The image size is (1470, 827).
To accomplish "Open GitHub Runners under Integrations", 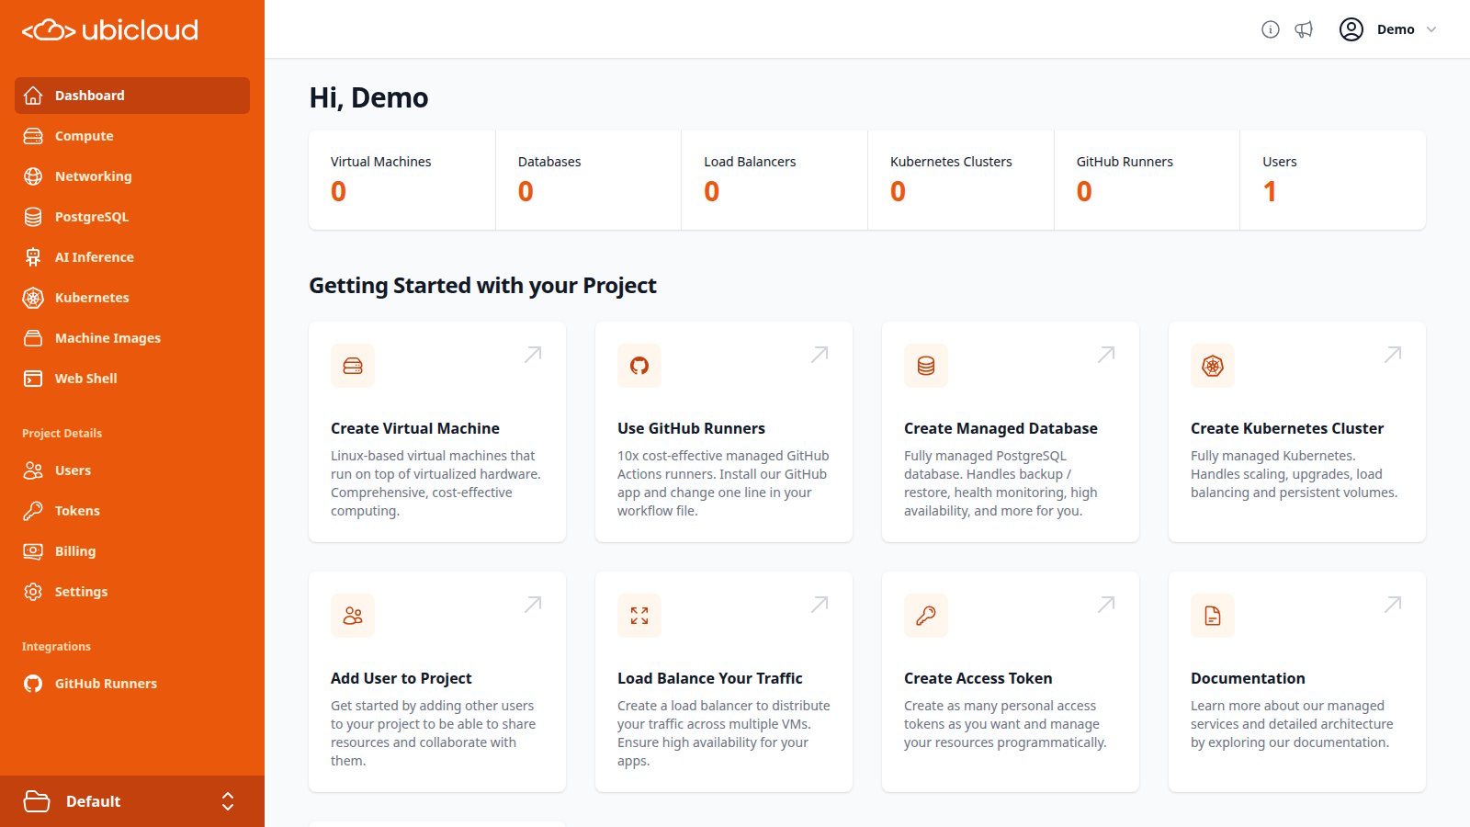I will 132,684.
